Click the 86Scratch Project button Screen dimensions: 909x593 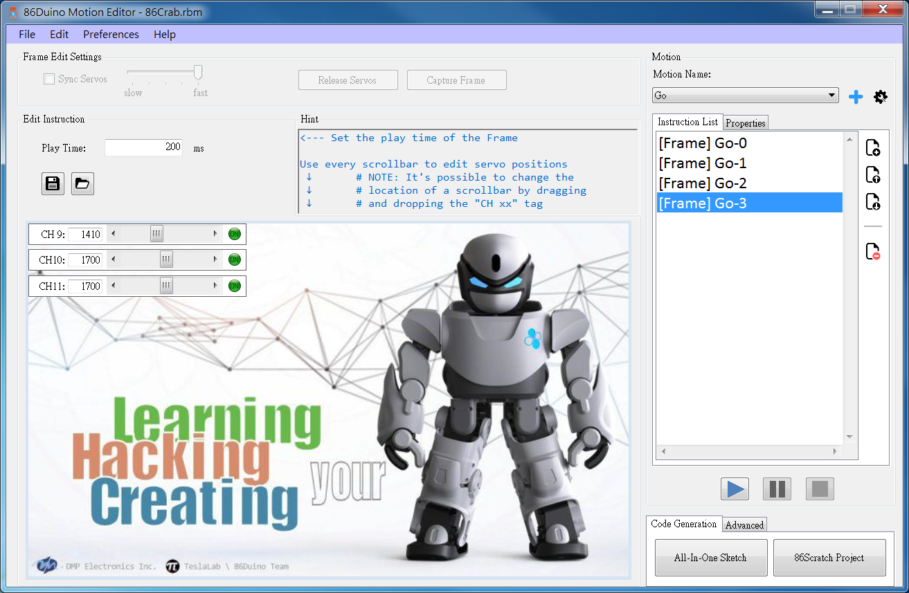click(829, 558)
